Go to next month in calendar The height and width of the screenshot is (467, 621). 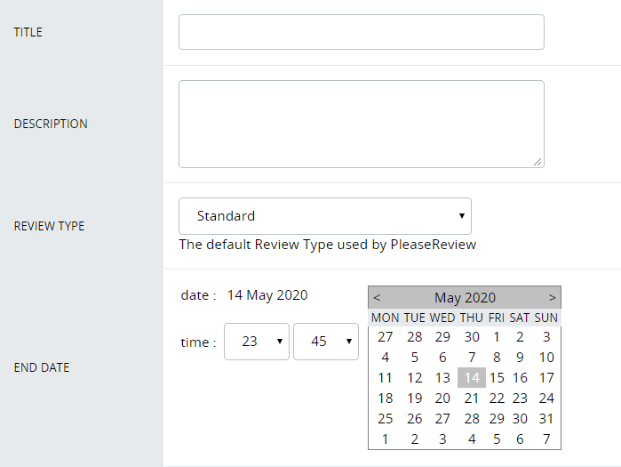point(552,298)
